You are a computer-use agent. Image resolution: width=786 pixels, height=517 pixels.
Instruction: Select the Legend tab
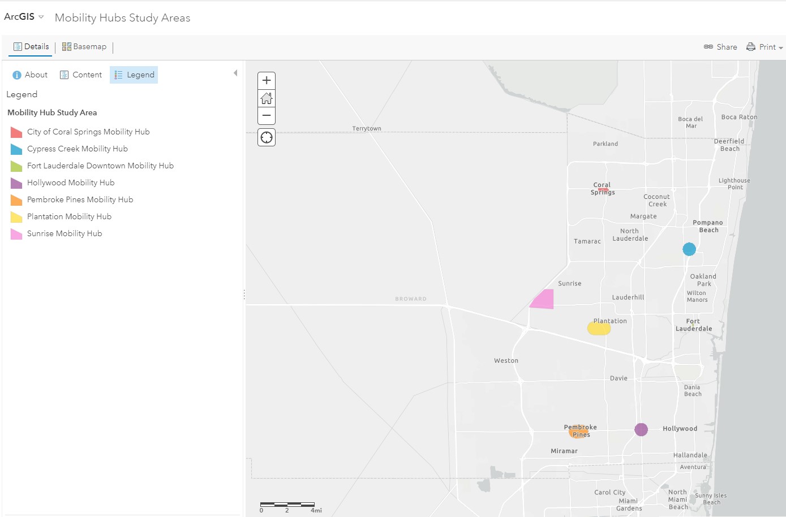134,75
